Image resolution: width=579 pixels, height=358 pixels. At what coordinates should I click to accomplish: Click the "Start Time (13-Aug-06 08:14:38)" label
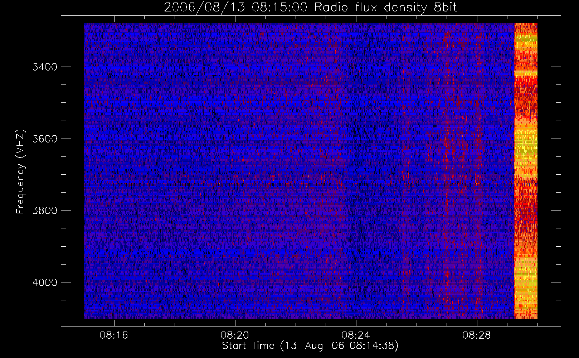[x=310, y=346]
